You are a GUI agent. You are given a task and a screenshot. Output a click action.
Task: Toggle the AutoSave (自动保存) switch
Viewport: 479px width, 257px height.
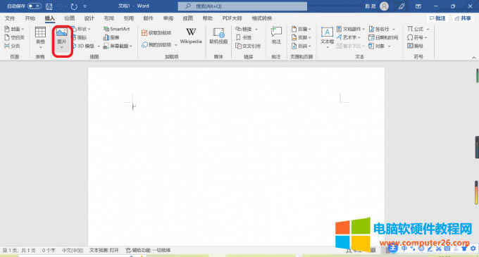click(x=35, y=6)
